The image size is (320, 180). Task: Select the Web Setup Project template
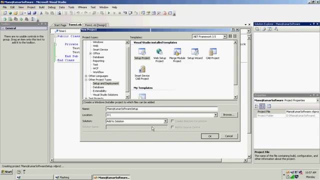tap(159, 55)
